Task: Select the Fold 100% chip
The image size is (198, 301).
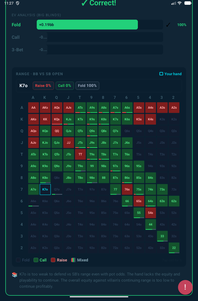Action: 88,86
